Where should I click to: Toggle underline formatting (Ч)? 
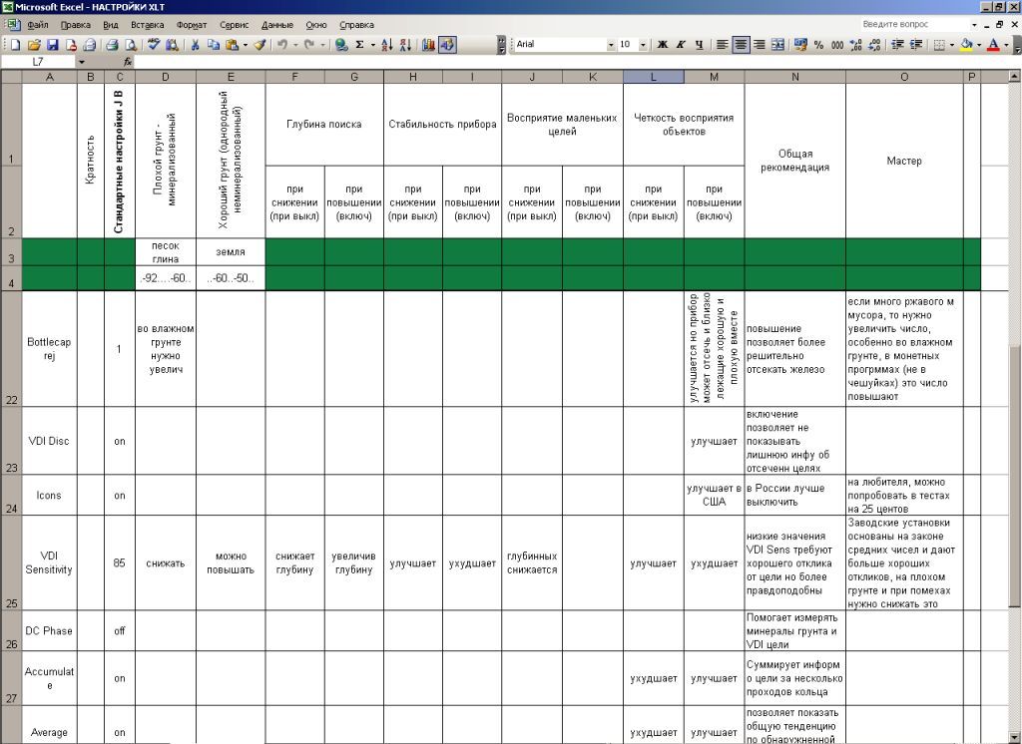699,45
